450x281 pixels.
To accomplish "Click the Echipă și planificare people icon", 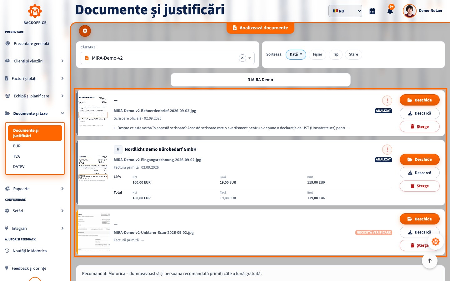I will click(7, 96).
